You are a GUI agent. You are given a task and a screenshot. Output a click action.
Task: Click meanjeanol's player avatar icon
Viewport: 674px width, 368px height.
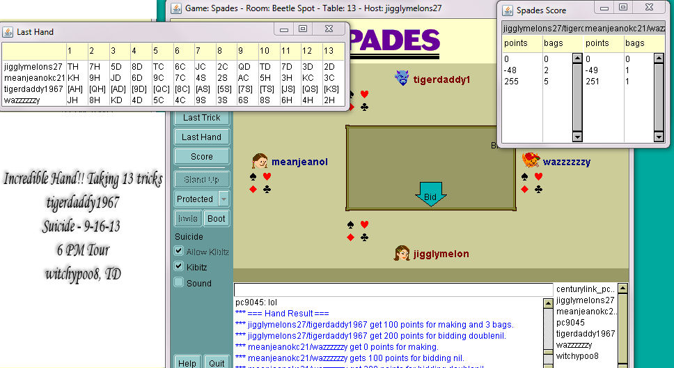(x=260, y=161)
